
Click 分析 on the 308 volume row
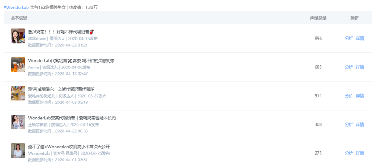click(349, 124)
